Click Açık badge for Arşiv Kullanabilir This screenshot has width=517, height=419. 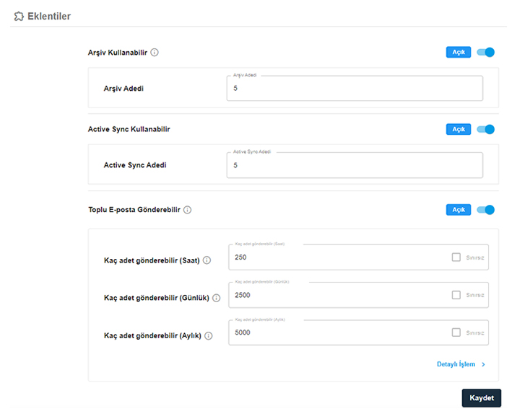tap(459, 53)
